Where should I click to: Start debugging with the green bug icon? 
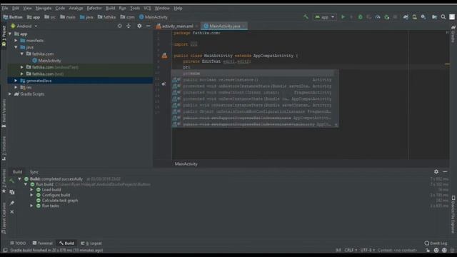coord(360,17)
